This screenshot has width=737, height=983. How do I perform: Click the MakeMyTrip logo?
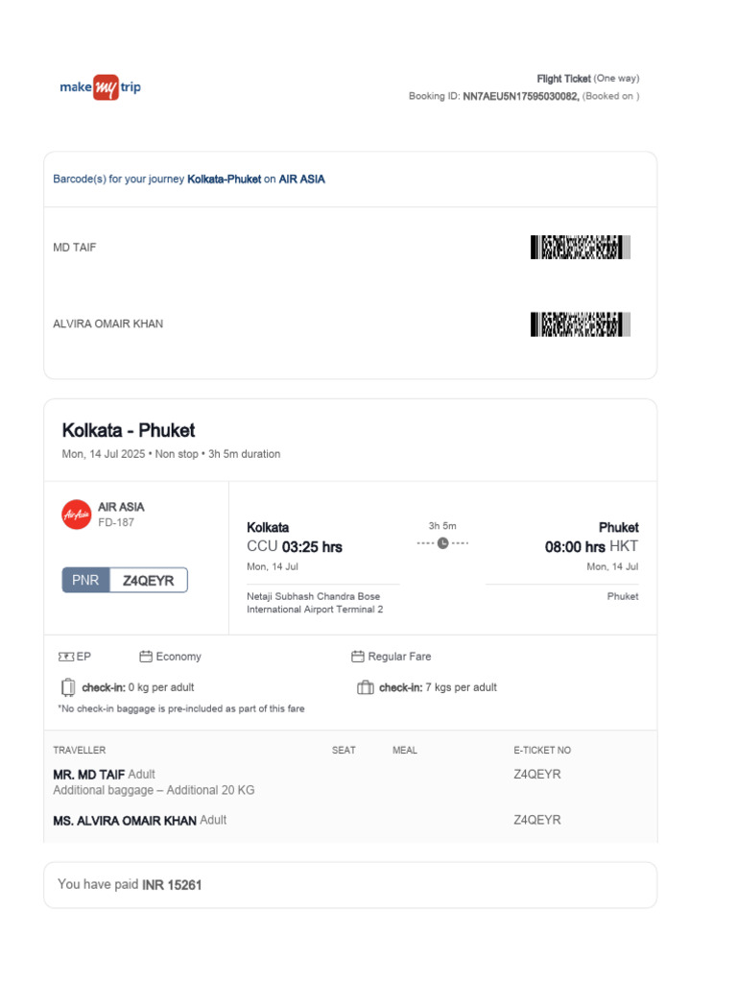(100, 87)
